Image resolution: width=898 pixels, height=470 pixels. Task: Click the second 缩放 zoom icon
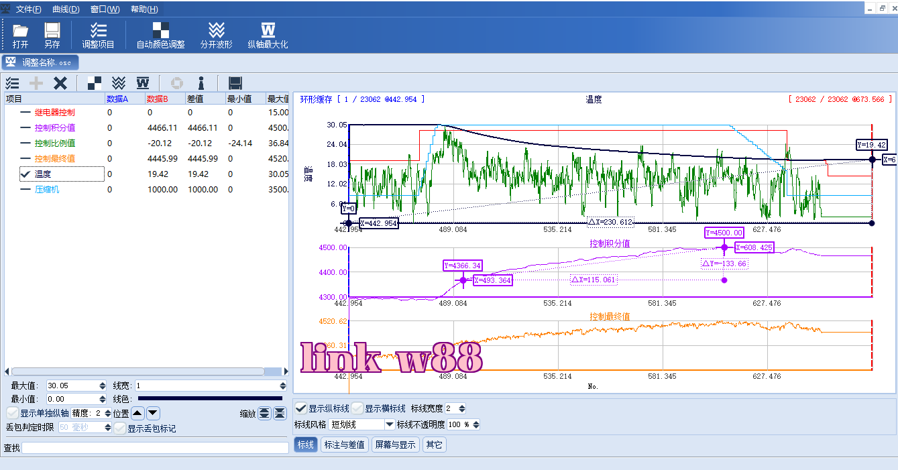(x=280, y=413)
